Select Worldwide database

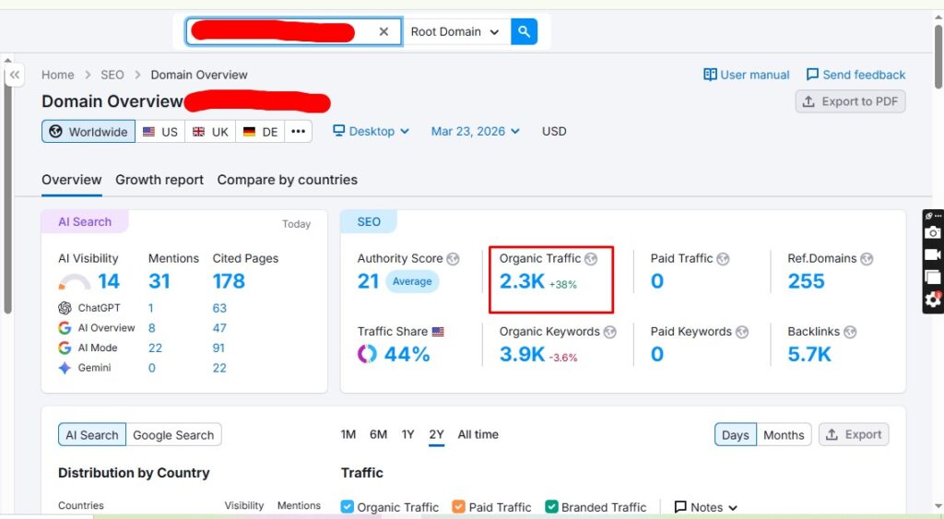click(x=88, y=131)
